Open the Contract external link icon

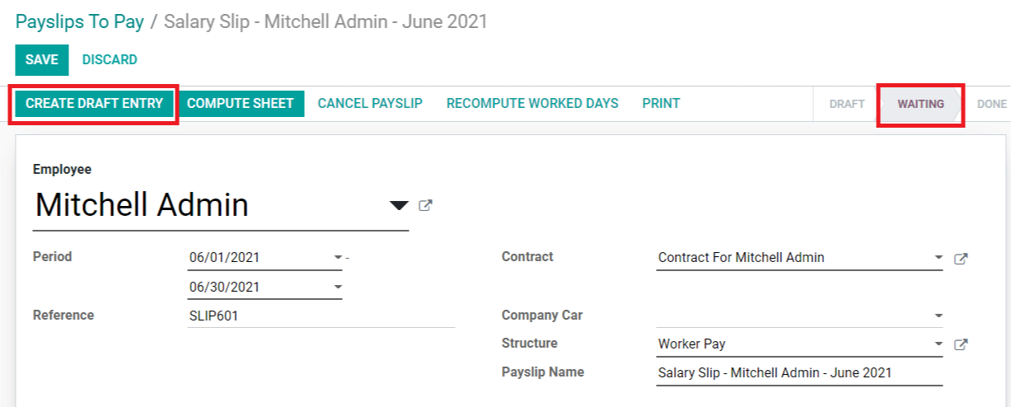tap(960, 259)
